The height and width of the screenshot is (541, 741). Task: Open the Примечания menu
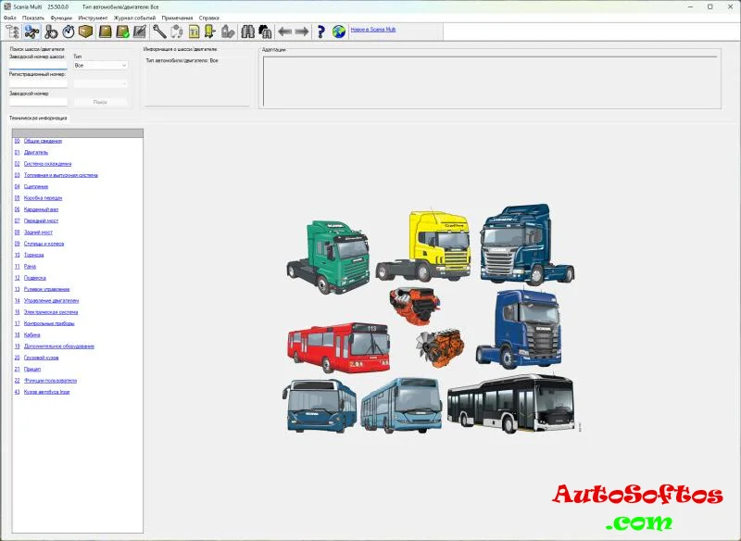[177, 18]
